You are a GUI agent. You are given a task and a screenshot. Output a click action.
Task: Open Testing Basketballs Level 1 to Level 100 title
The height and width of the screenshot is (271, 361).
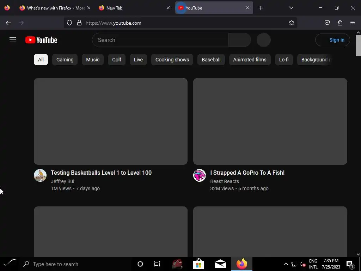click(x=101, y=173)
